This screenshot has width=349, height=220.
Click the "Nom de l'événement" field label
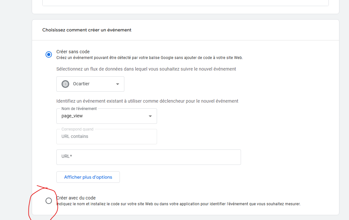(79, 109)
